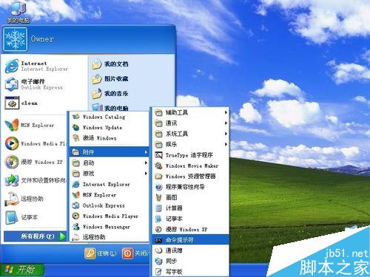Image resolution: width=370 pixels, height=277 pixels.
Task: Expand the 娱乐 folder
Action: tap(191, 144)
